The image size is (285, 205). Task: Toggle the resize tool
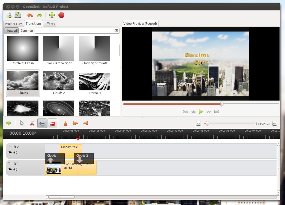coord(42,123)
